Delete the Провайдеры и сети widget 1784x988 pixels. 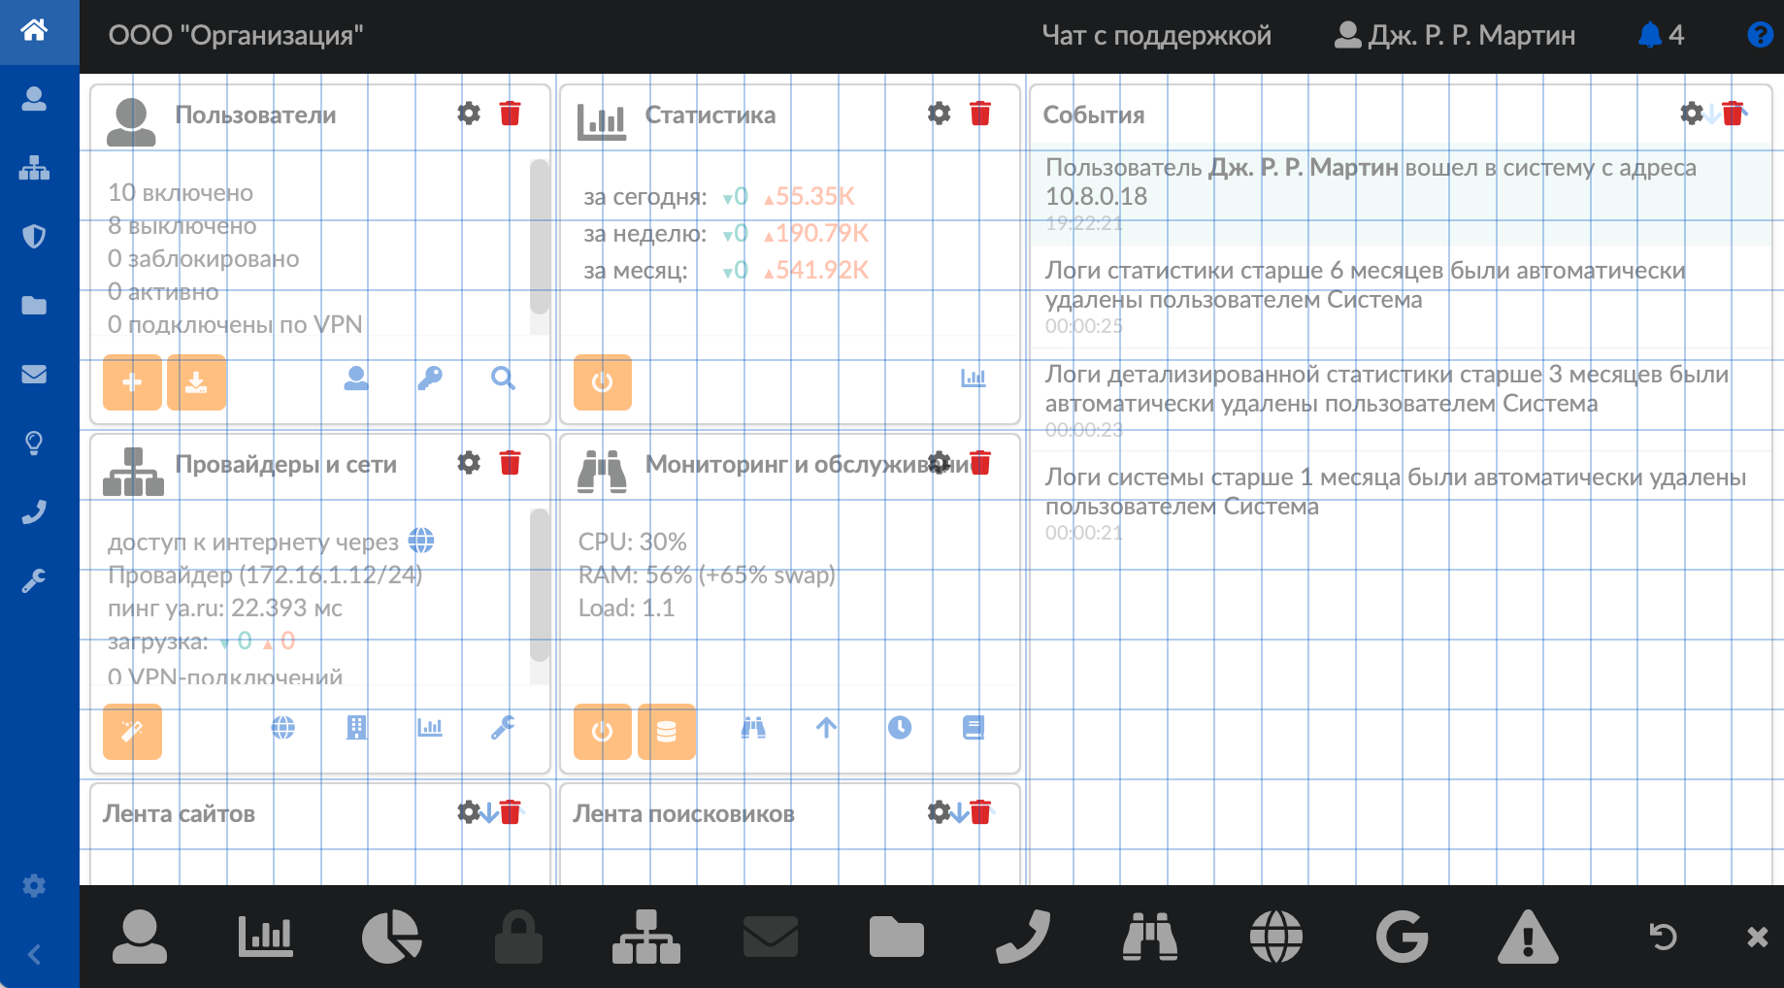coord(510,463)
